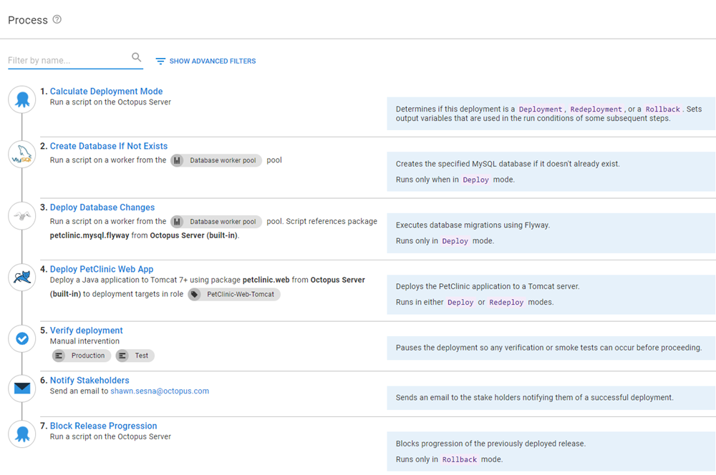
Task: Open Create Database If Not Exists step
Action: click(x=109, y=146)
